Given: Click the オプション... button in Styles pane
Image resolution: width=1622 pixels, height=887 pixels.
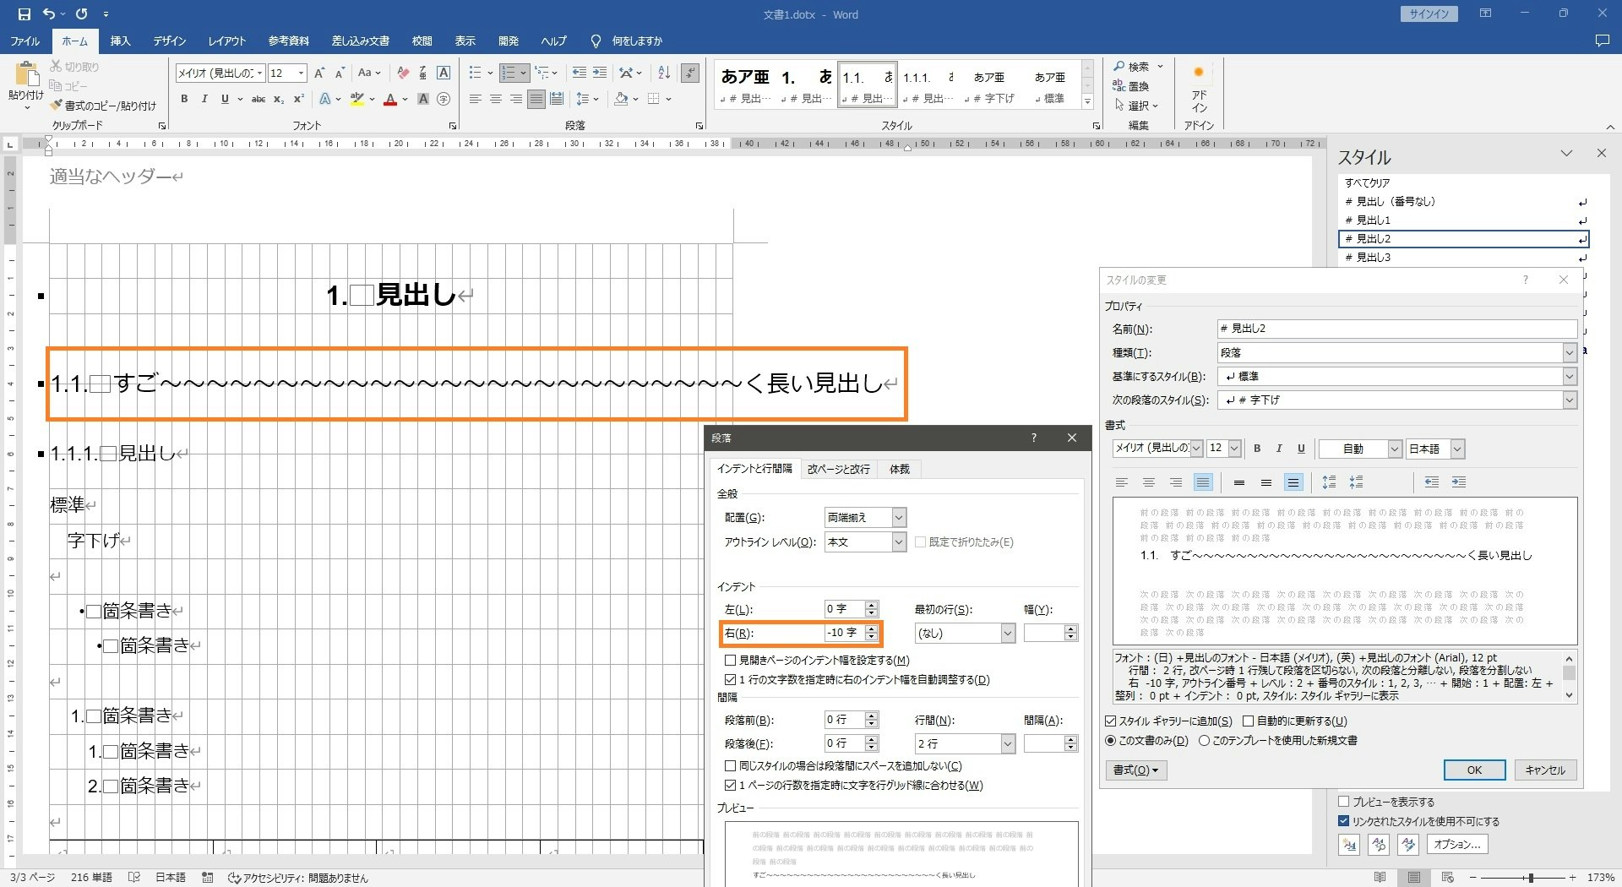Looking at the screenshot, I should coord(1456,844).
